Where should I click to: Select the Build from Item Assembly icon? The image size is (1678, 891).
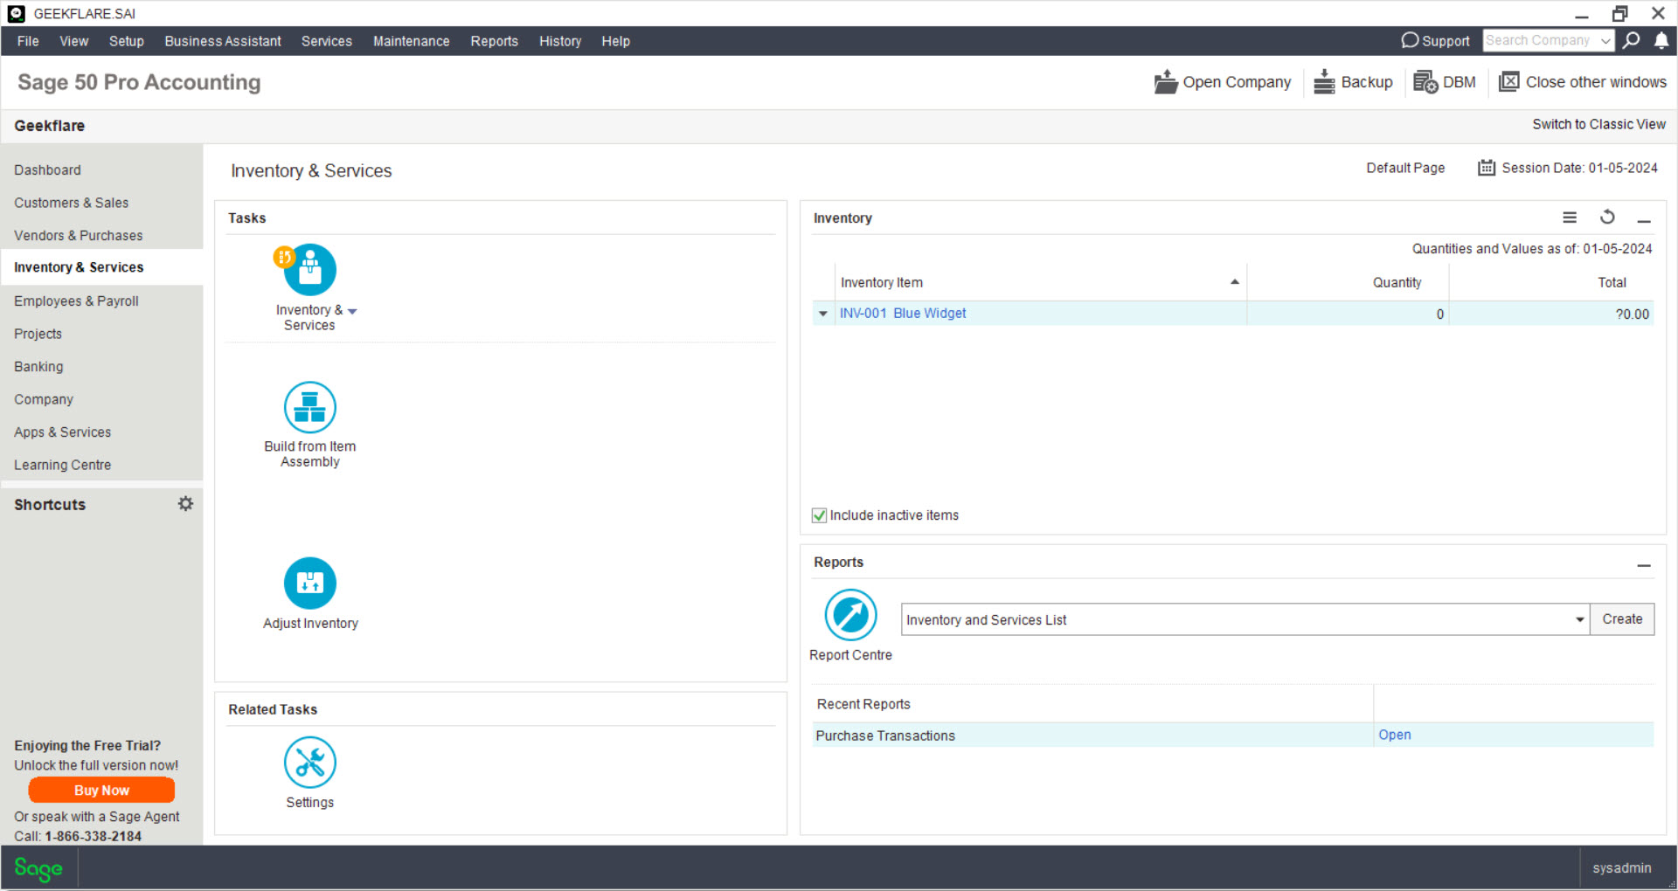[309, 407]
